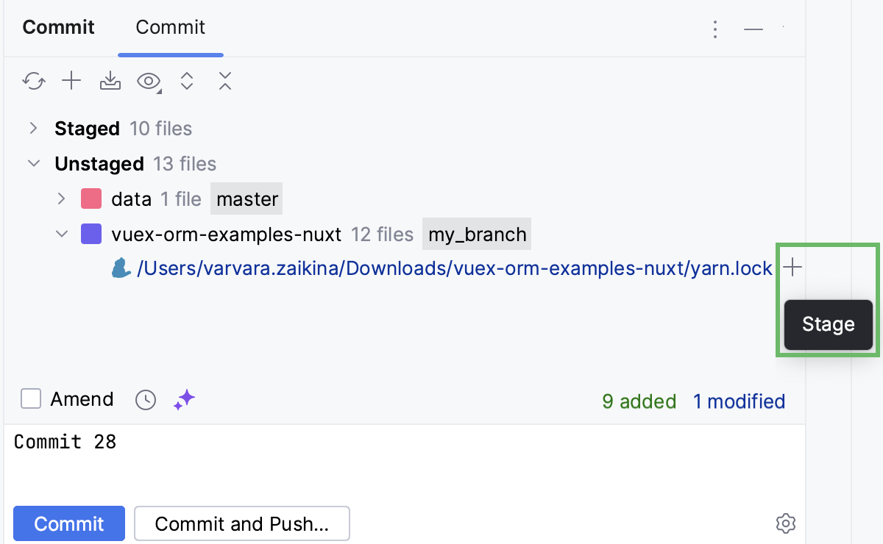The width and height of the screenshot is (883, 544).
Task: Select the Add unversioned files icon
Action: [71, 81]
